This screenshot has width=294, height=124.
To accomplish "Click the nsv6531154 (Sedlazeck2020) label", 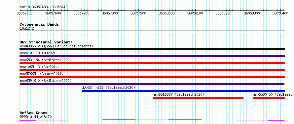I will 46,60.
